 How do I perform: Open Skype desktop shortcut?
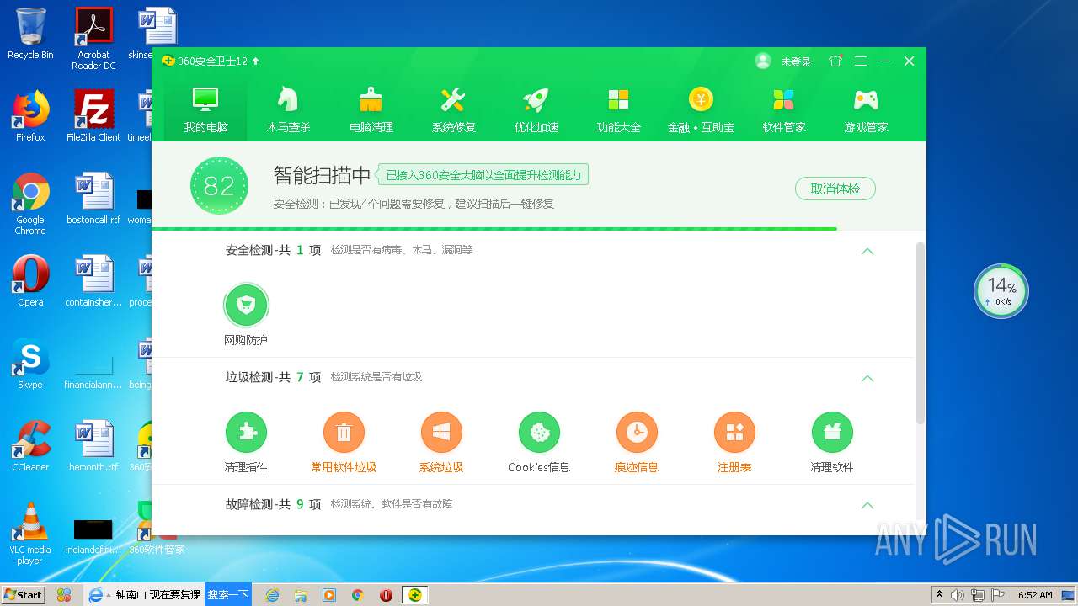[30, 364]
